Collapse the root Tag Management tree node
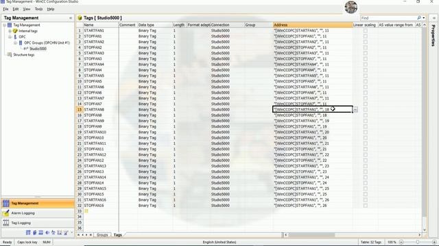The width and height of the screenshot is (439, 246). click(x=5, y=25)
